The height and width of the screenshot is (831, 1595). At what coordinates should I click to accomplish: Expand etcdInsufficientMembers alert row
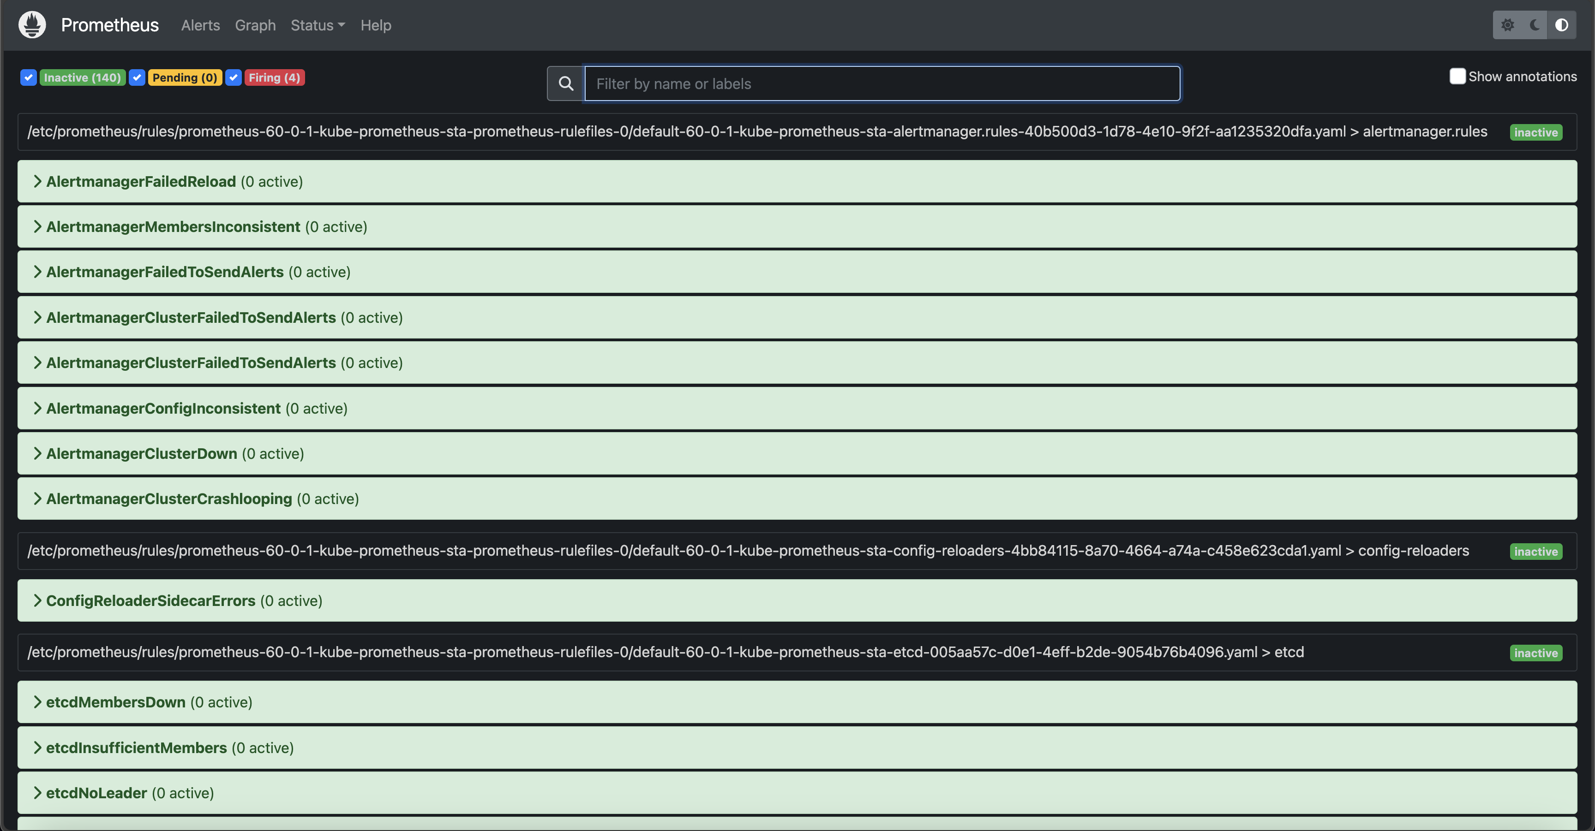click(797, 748)
